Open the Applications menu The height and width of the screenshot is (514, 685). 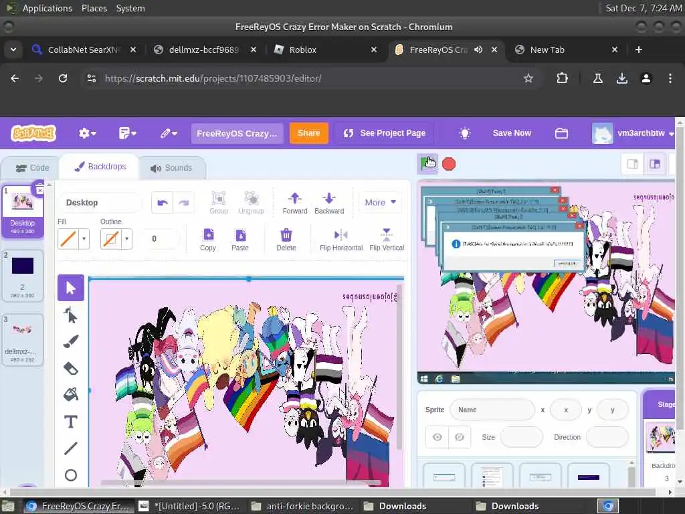[47, 8]
